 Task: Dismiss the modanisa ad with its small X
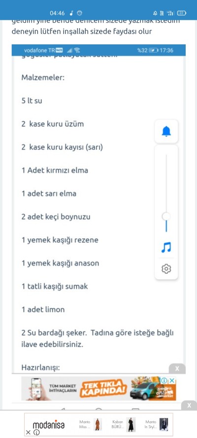[28, 433]
